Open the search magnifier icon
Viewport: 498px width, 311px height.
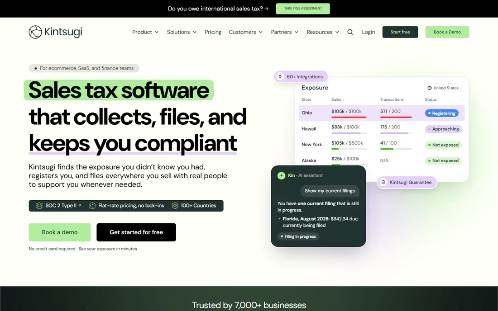click(350, 32)
